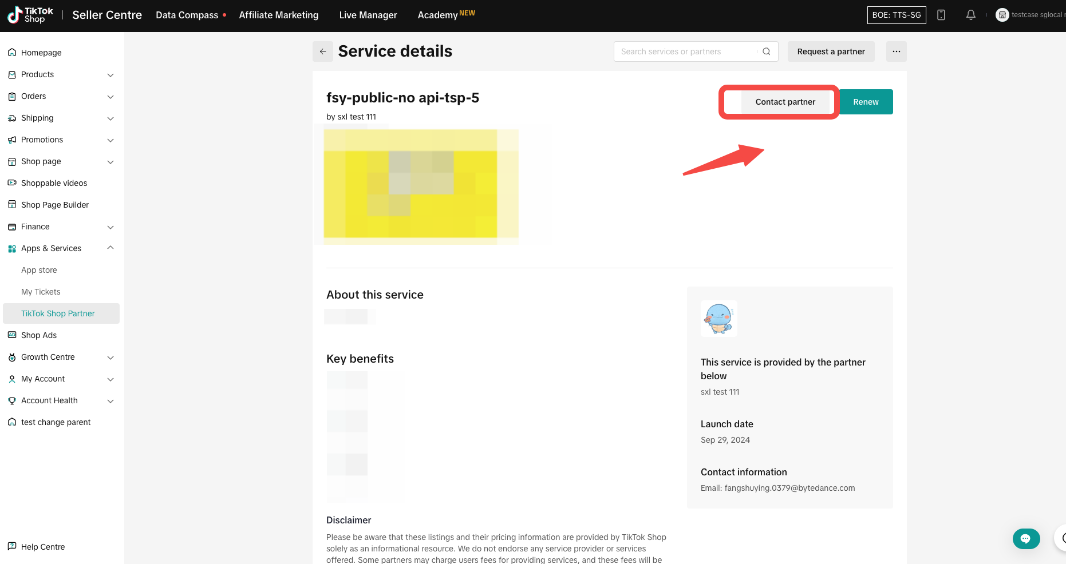Open Live Manager in top navigation
1066x564 pixels.
tap(368, 15)
